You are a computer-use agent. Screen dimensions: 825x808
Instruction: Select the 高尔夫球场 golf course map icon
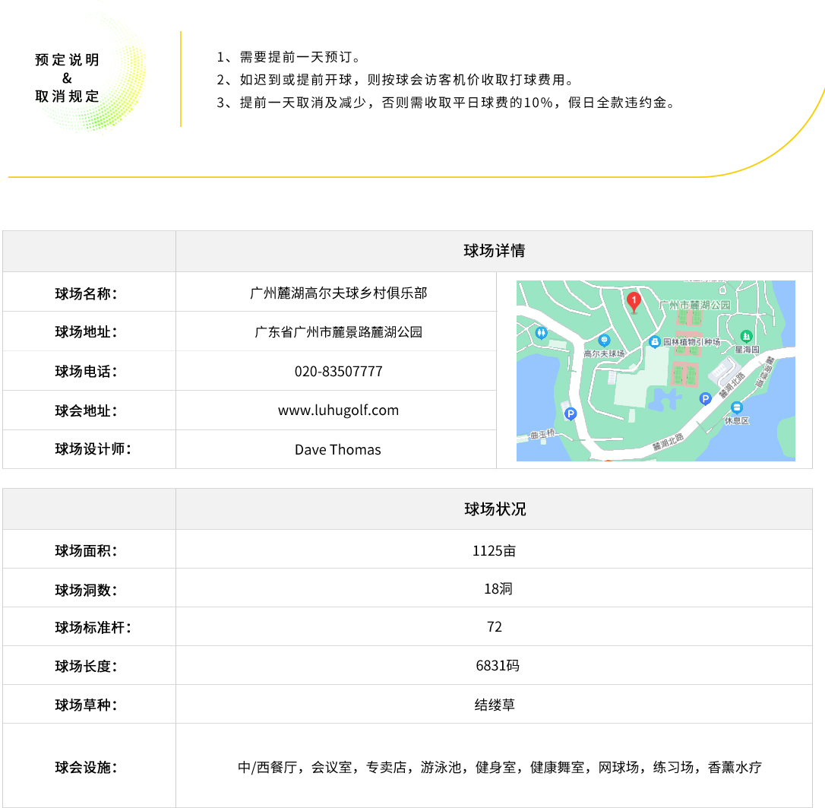604,341
